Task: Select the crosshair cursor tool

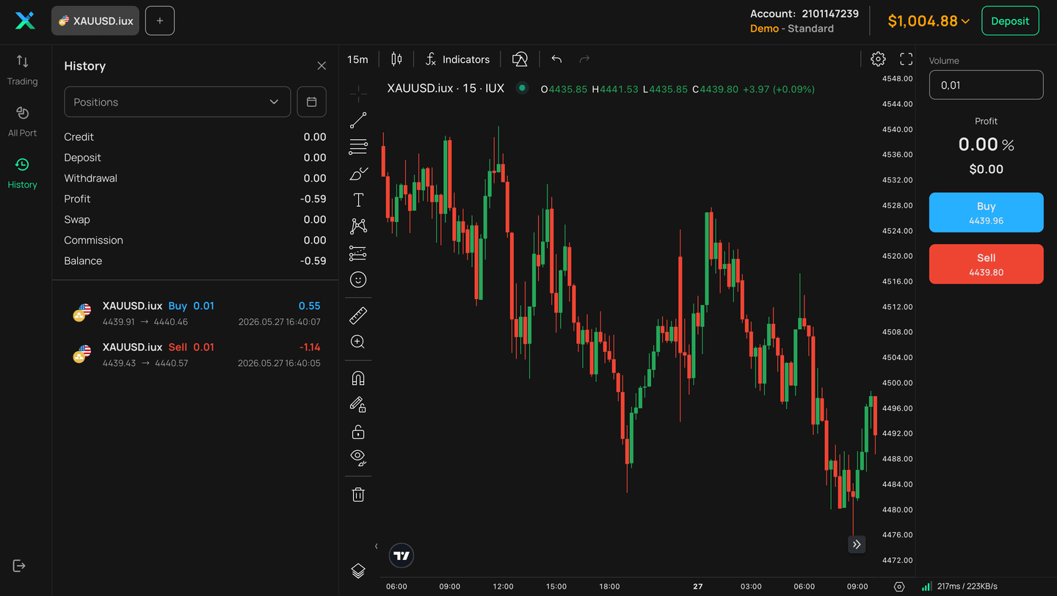Action: (x=358, y=93)
